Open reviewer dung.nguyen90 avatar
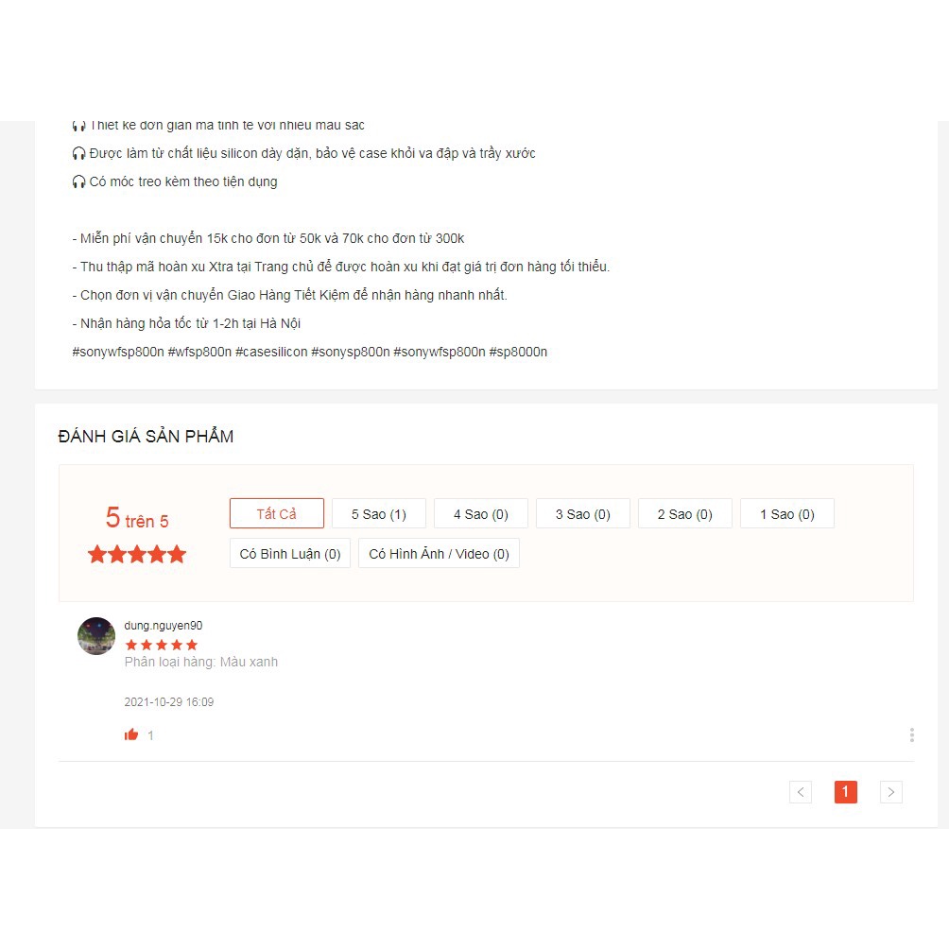 pos(96,635)
